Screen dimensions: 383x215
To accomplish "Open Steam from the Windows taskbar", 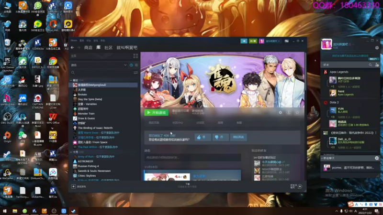I will [73, 211].
